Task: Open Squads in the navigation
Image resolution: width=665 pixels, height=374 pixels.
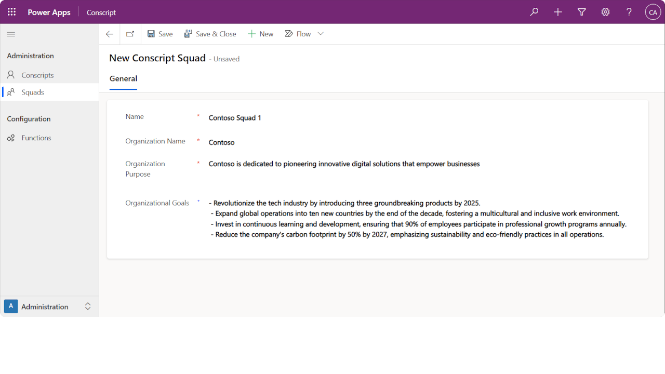Action: pyautogui.click(x=49, y=92)
